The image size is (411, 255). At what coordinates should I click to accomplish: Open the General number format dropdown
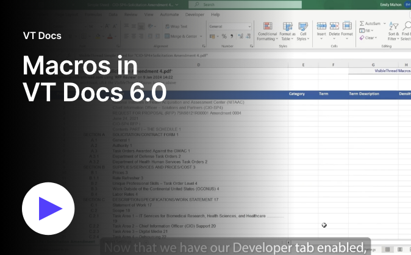tap(249, 27)
